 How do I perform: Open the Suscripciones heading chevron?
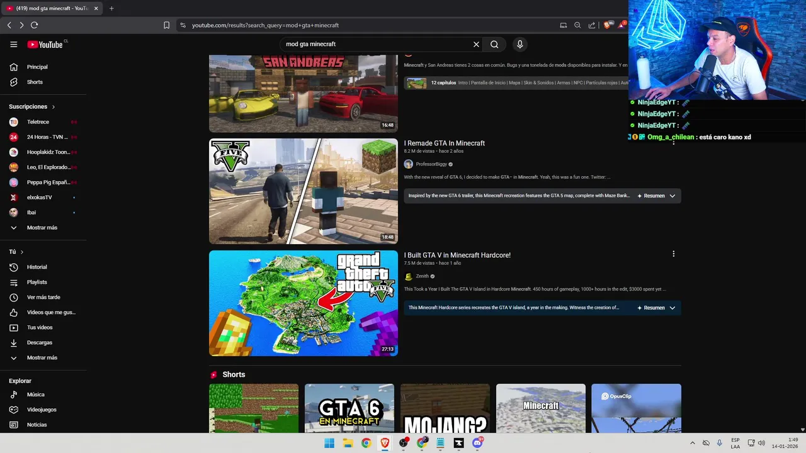tap(54, 107)
